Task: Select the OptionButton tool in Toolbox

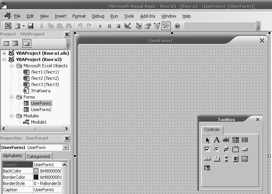Action: pyautogui.click(x=217, y=149)
